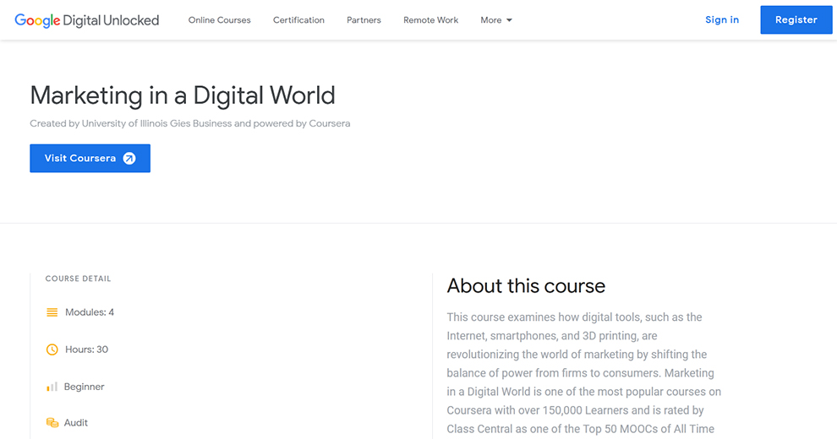Image resolution: width=837 pixels, height=439 pixels.
Task: Click the Modules: 4 text
Action: pos(90,312)
